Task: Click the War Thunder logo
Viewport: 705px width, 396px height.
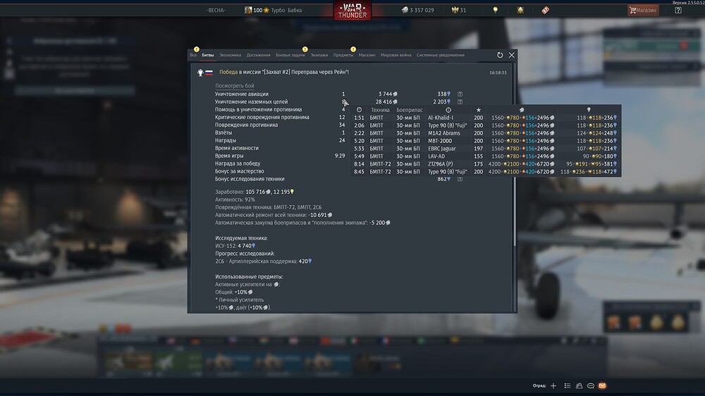Action: 352,11
